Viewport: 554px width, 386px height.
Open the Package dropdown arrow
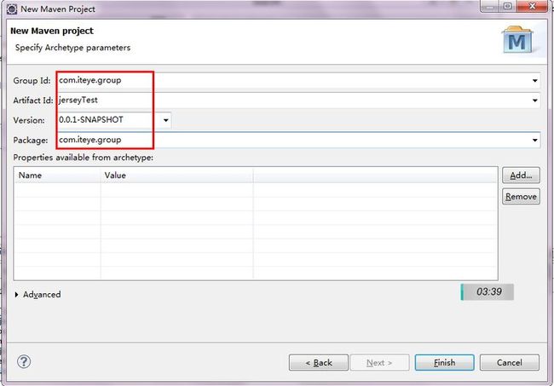tap(534, 141)
